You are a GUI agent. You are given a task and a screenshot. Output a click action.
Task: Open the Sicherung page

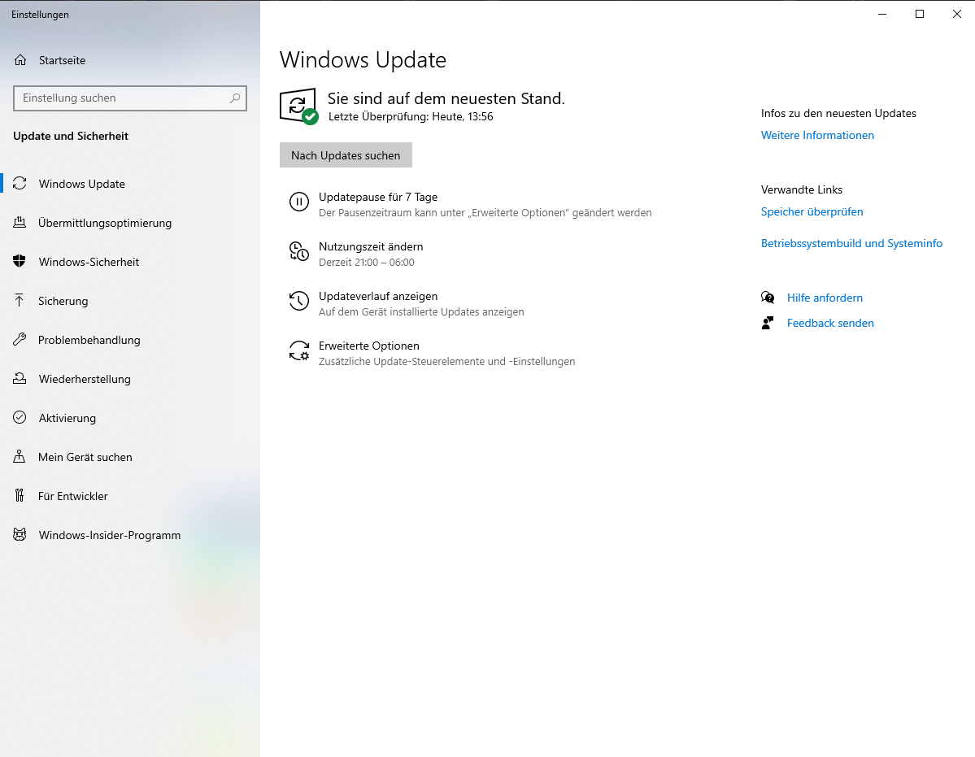tap(130, 301)
